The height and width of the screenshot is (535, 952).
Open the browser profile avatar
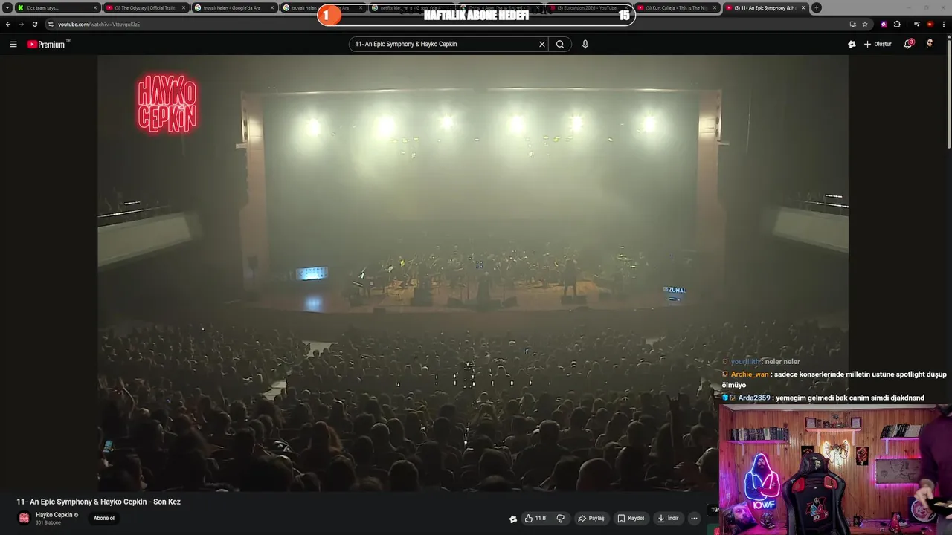point(930,24)
